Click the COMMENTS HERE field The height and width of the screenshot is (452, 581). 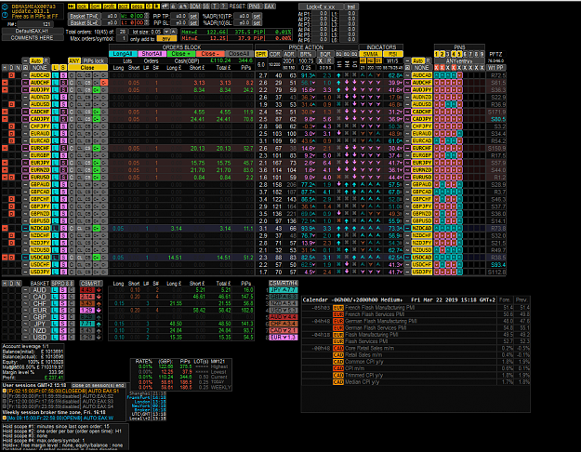32,38
